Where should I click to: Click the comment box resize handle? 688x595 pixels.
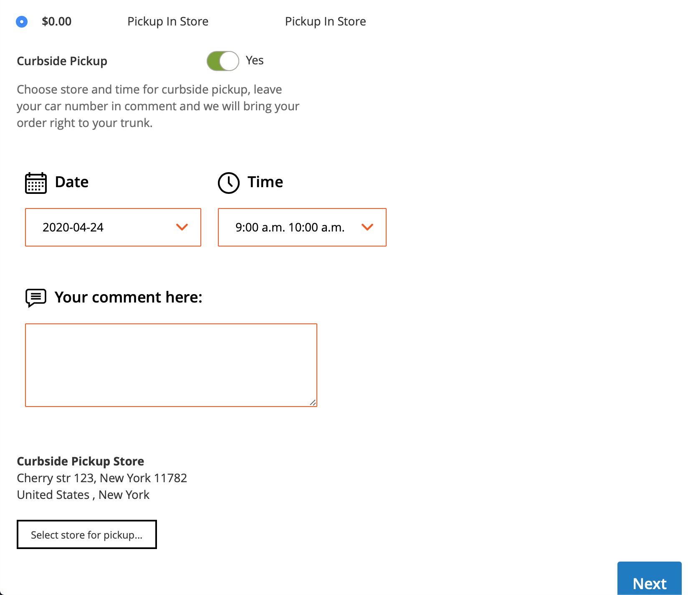click(x=313, y=402)
